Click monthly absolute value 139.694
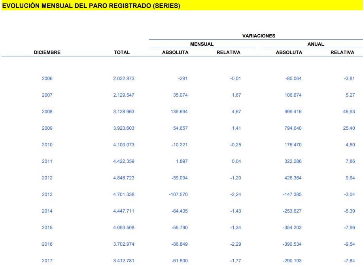Image resolution: width=363 pixels, height=267 pixels. (x=178, y=112)
